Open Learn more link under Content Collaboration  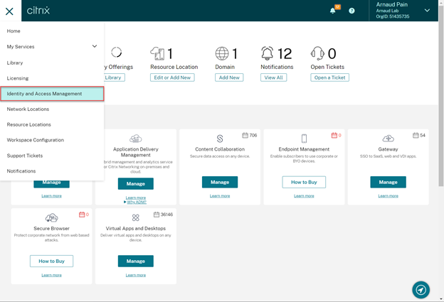tap(220, 195)
